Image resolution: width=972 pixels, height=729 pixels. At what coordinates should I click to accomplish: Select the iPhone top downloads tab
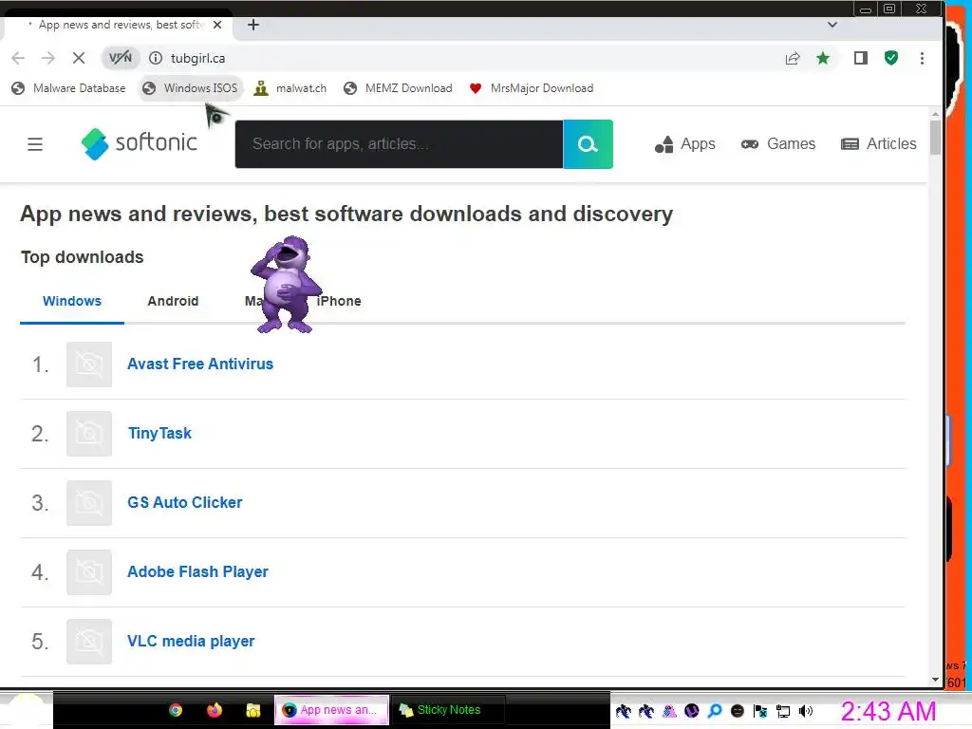click(339, 301)
